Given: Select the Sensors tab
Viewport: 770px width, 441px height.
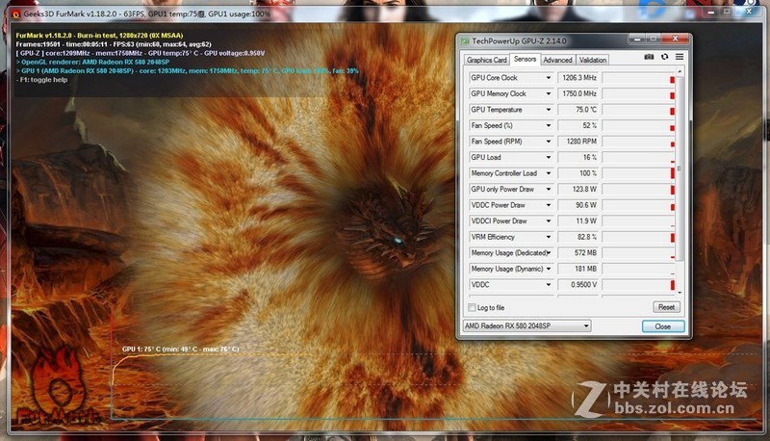Looking at the screenshot, I should coord(525,59).
